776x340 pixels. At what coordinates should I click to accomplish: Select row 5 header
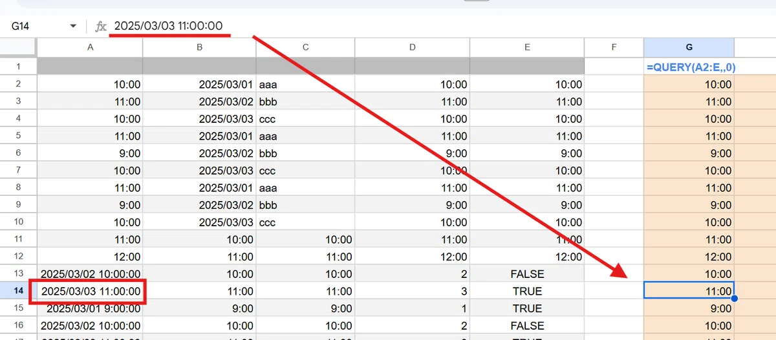pos(18,136)
